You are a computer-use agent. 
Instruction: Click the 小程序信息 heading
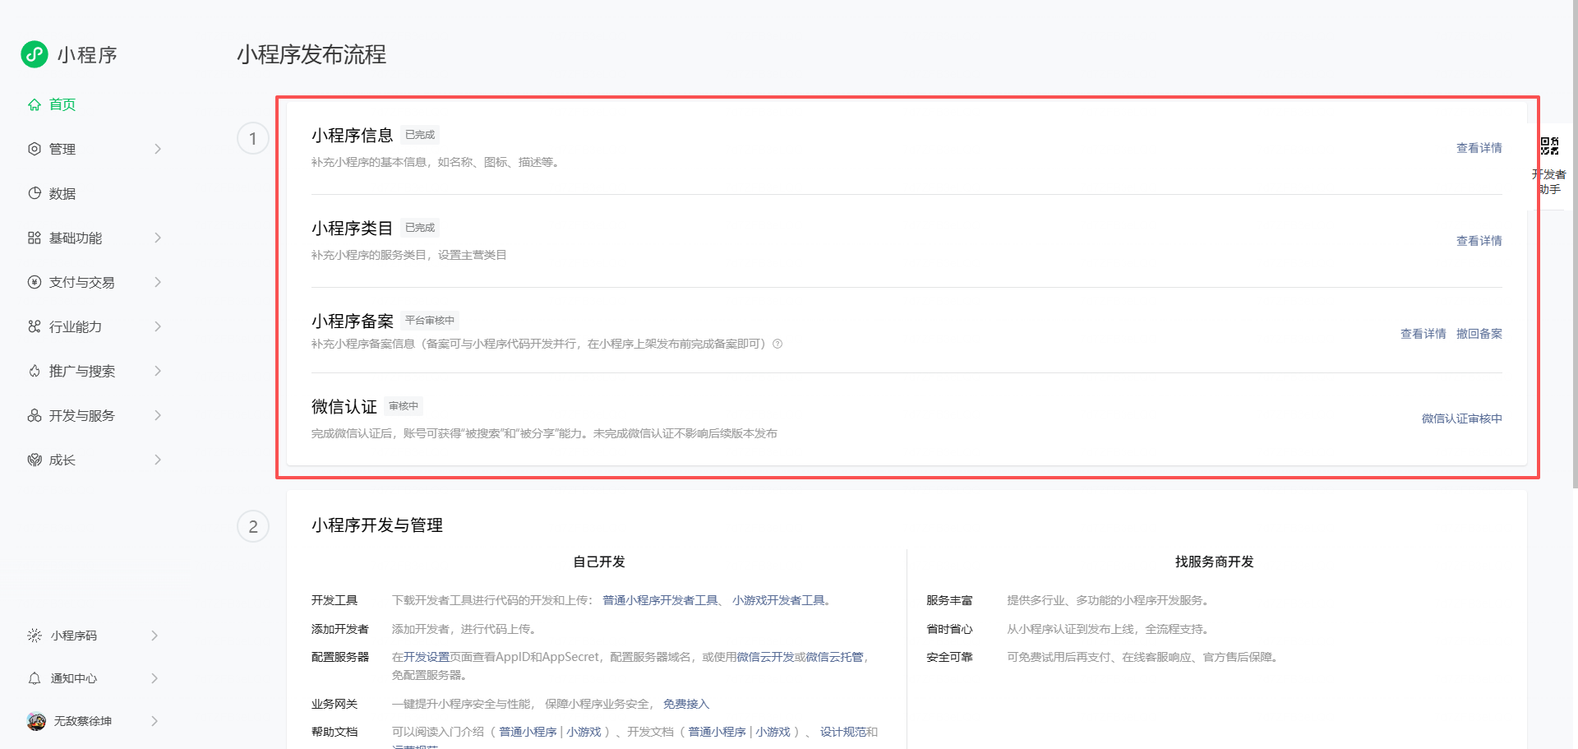tap(352, 135)
